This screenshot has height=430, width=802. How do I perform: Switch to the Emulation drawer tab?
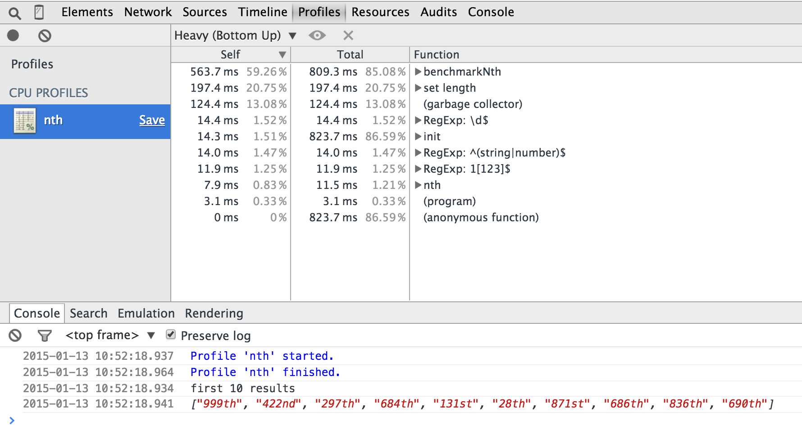(146, 313)
